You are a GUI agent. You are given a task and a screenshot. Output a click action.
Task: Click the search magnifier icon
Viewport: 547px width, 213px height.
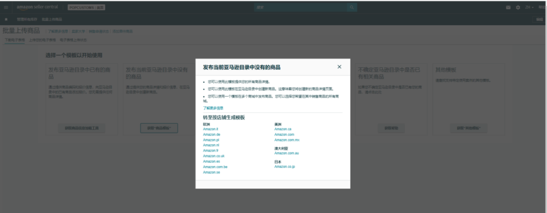click(x=351, y=7)
